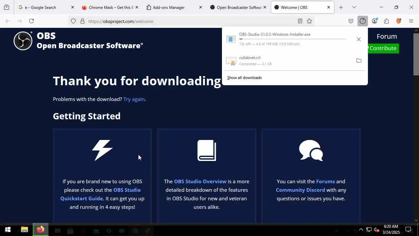Close the Add-ons Manager tab
The height and width of the screenshot is (236, 419).
pyautogui.click(x=201, y=7)
